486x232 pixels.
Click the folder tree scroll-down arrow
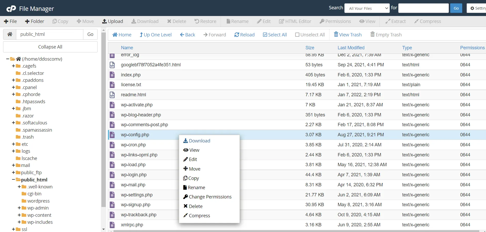tap(103, 229)
